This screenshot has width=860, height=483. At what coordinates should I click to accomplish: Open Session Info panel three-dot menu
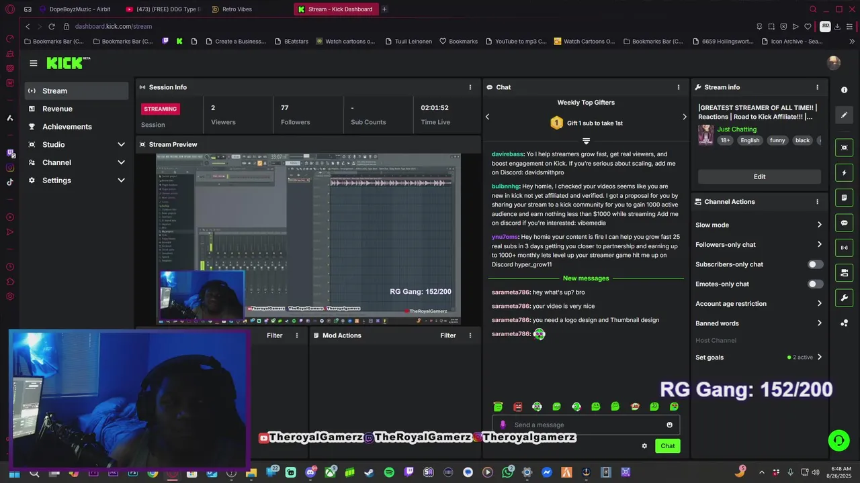[x=470, y=87]
